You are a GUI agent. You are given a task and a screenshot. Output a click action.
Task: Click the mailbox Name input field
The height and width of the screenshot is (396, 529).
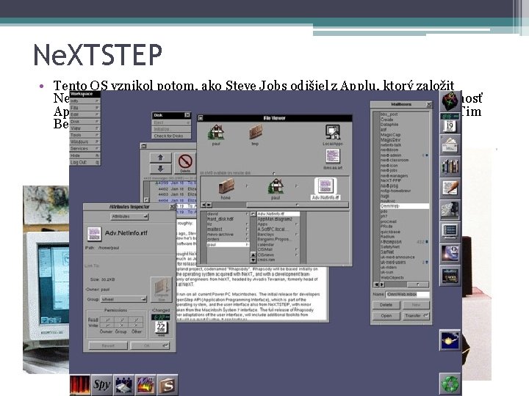tap(408, 294)
